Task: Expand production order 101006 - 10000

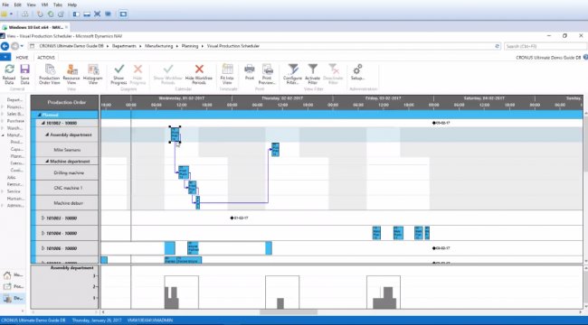Action: (x=43, y=248)
